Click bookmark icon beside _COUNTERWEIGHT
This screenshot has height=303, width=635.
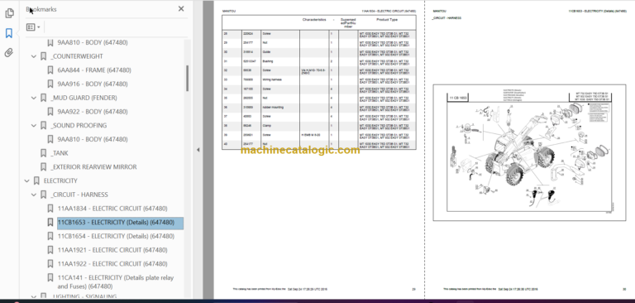pyautogui.click(x=43, y=56)
